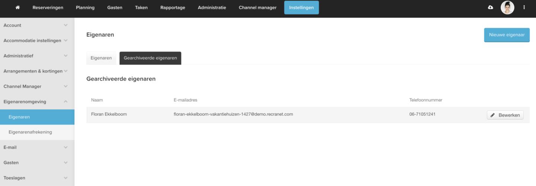Click the Nieuwe eigenaar button
Screen dimensions: 536x186
point(507,35)
